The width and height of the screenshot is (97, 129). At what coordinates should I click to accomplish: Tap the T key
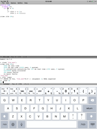click(x=39, y=100)
